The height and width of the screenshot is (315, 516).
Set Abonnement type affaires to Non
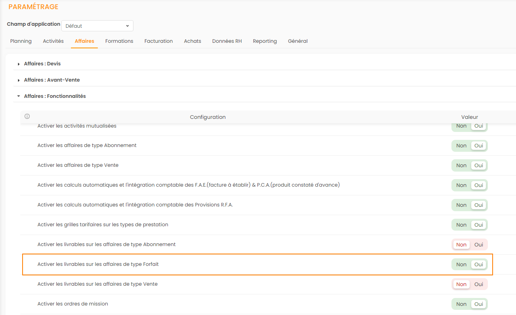(461, 146)
